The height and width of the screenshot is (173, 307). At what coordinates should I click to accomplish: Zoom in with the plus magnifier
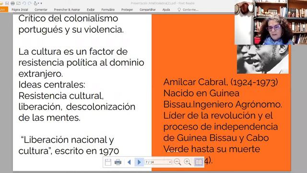click(x=188, y=162)
